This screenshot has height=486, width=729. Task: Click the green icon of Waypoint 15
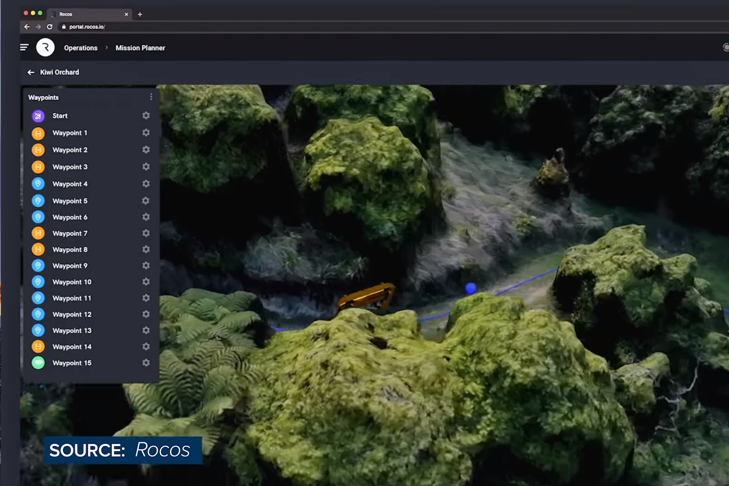[x=38, y=363]
